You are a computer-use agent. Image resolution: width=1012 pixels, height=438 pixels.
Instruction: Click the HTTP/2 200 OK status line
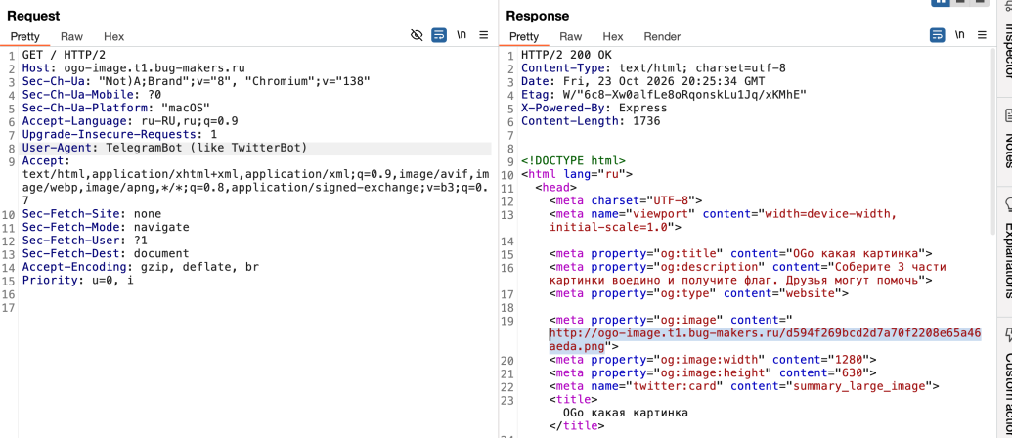[x=566, y=55]
